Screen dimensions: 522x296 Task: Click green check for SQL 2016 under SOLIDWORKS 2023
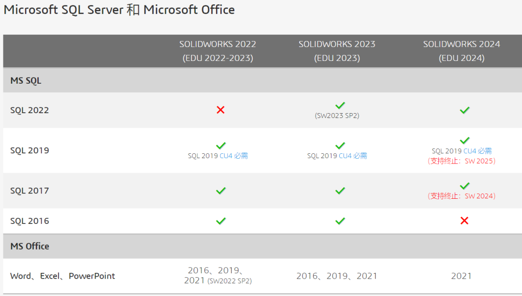(x=340, y=221)
